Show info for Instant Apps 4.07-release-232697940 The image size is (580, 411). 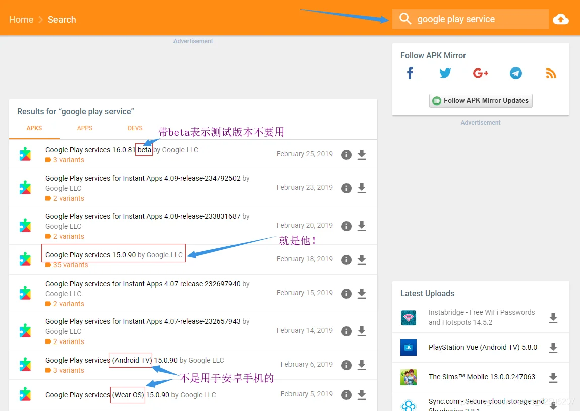346,294
